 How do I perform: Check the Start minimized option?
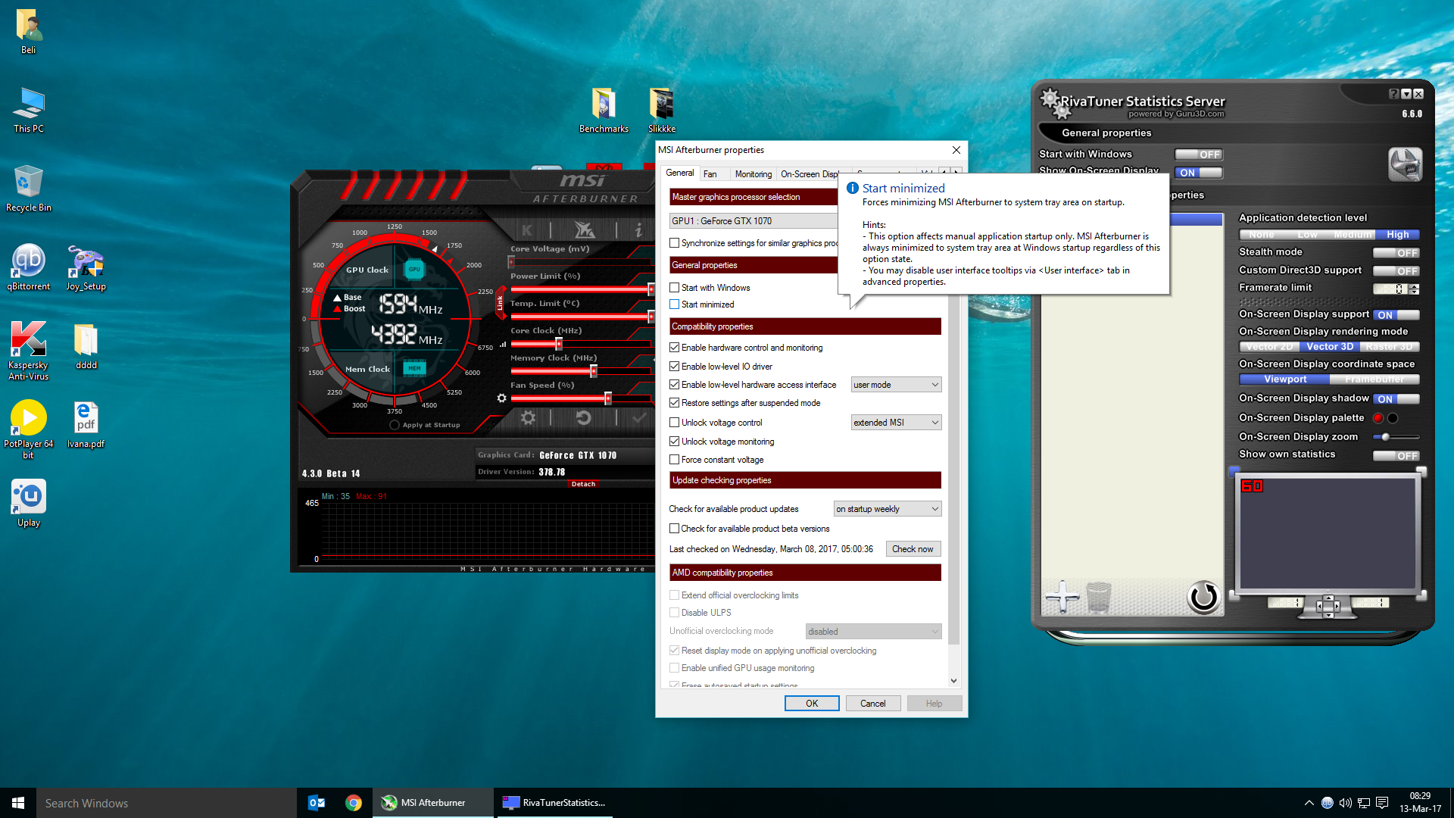(674, 304)
